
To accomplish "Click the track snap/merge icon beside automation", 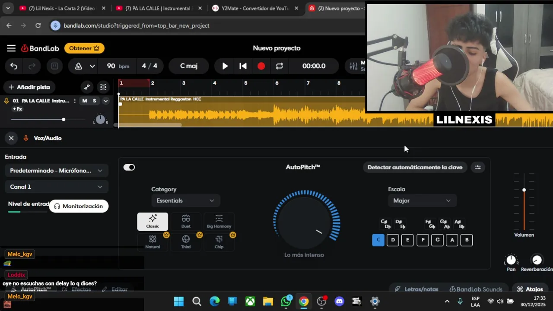I will tap(103, 87).
